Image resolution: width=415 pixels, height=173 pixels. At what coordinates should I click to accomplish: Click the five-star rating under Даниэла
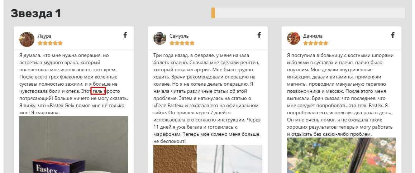click(x=316, y=43)
